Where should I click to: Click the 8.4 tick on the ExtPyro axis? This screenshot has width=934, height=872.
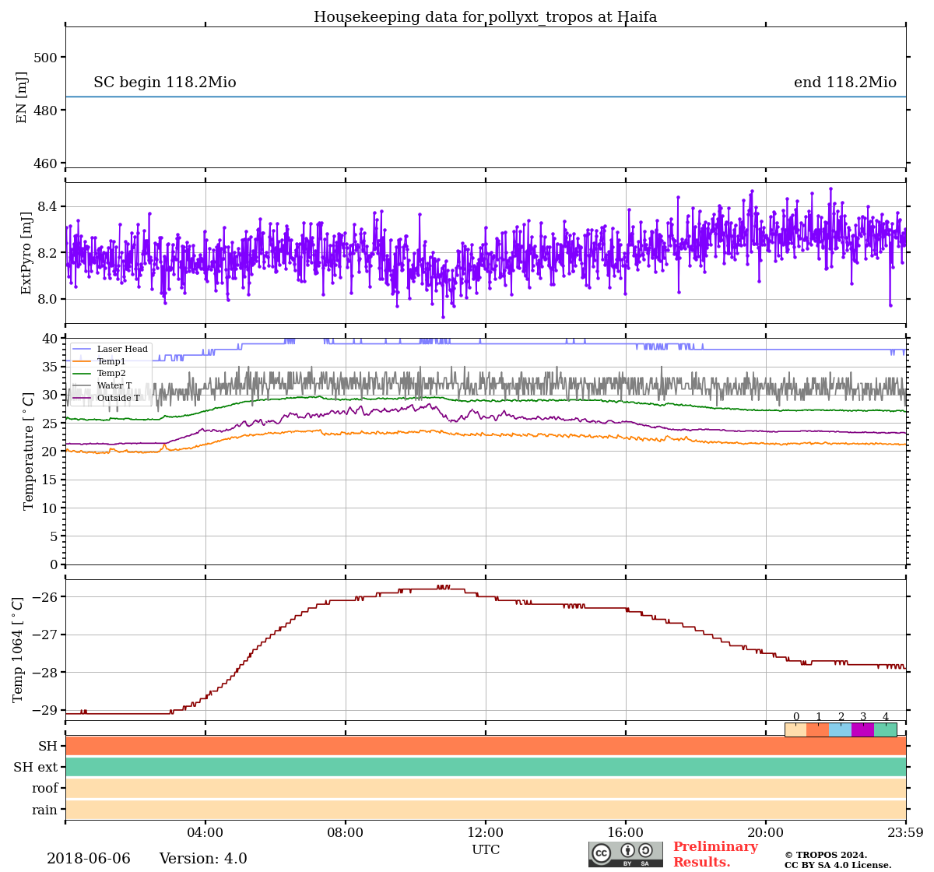click(x=47, y=206)
